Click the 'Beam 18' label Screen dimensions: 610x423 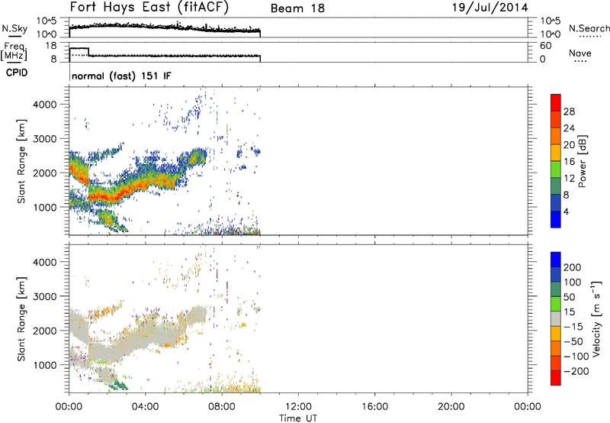(x=297, y=8)
